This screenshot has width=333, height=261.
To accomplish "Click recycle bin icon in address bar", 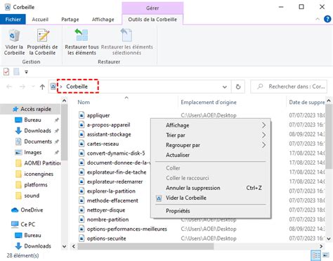I will [53, 87].
